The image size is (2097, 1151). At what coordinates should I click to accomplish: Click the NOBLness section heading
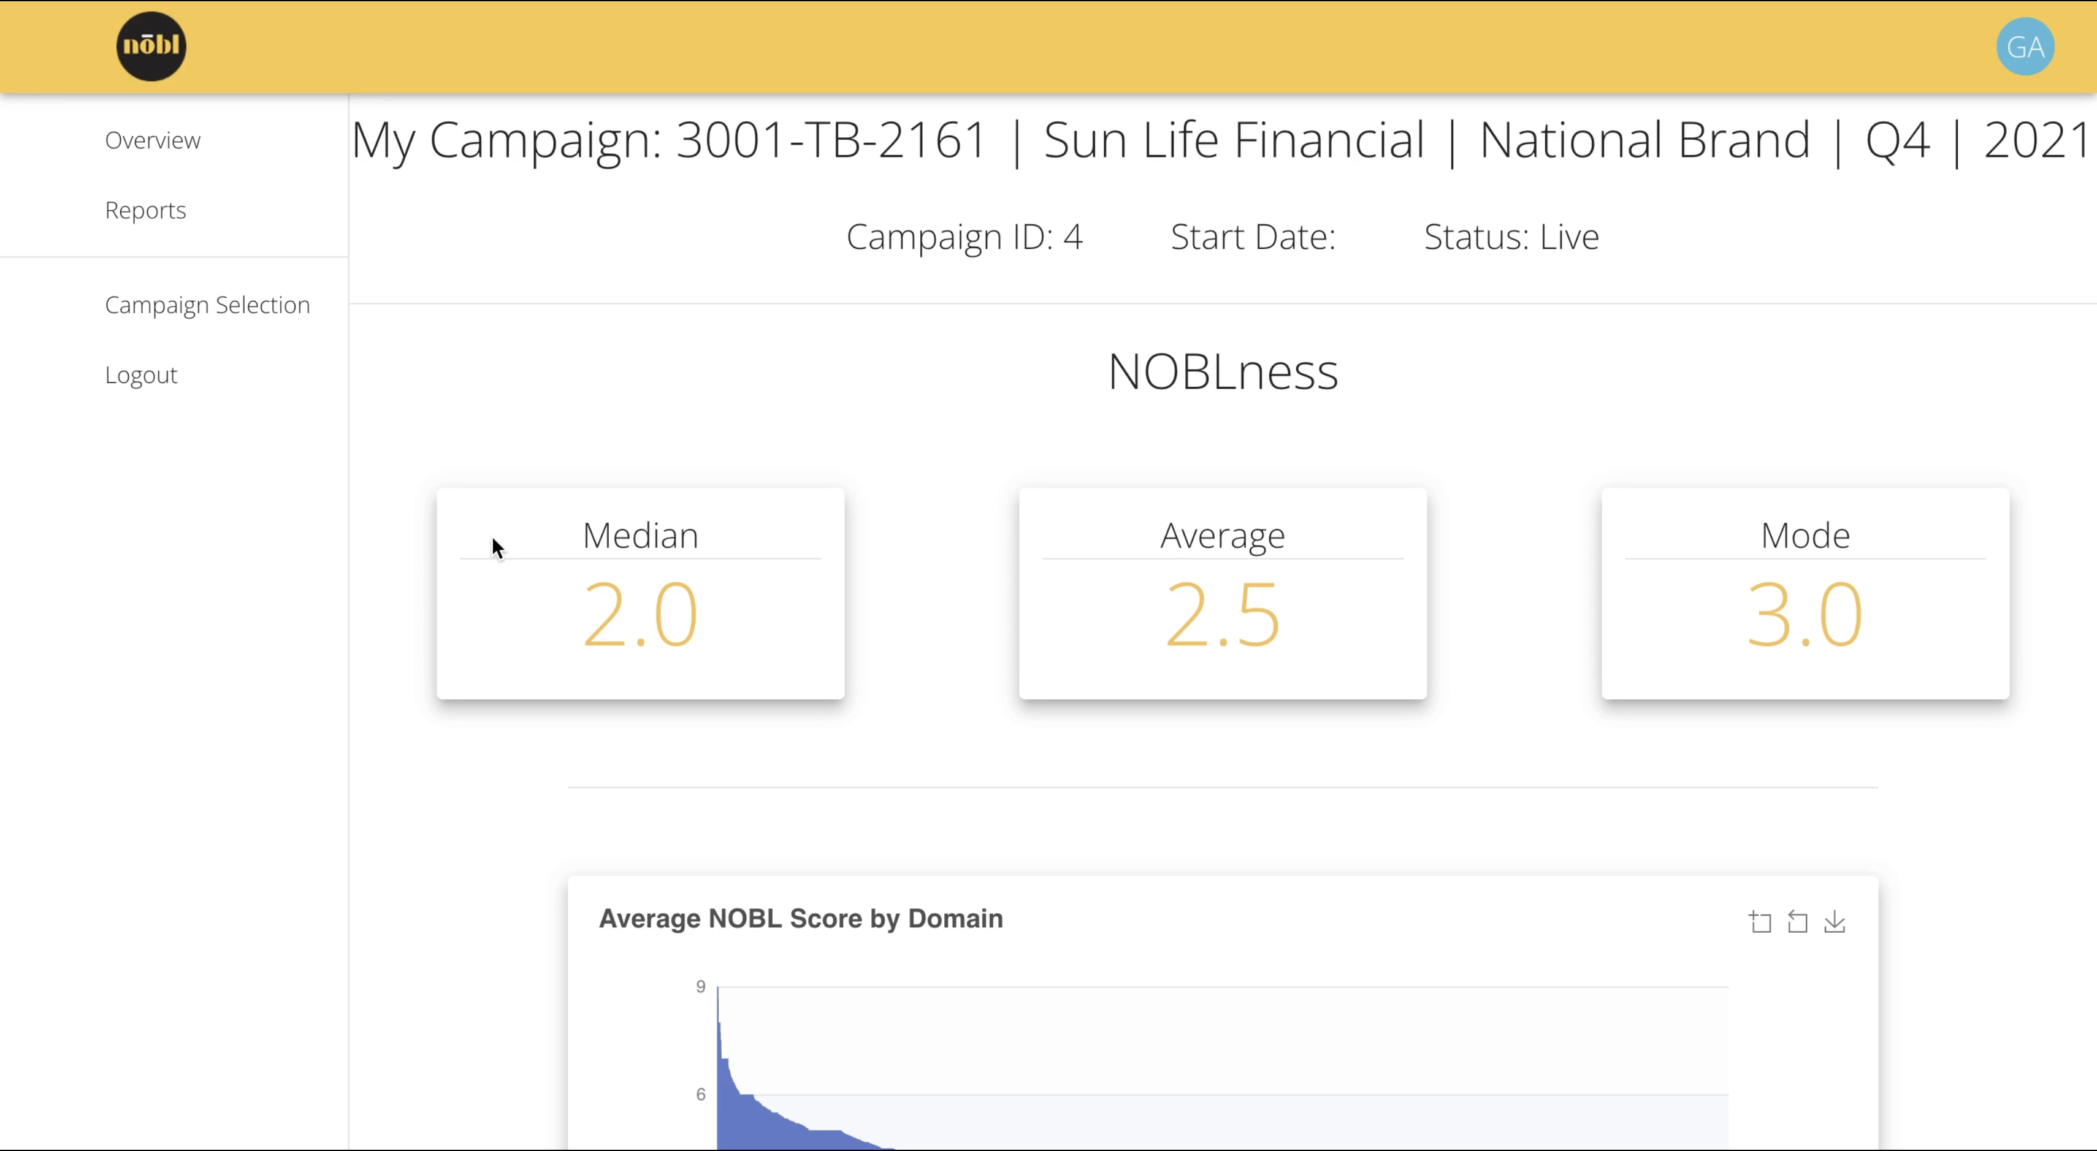pos(1222,371)
